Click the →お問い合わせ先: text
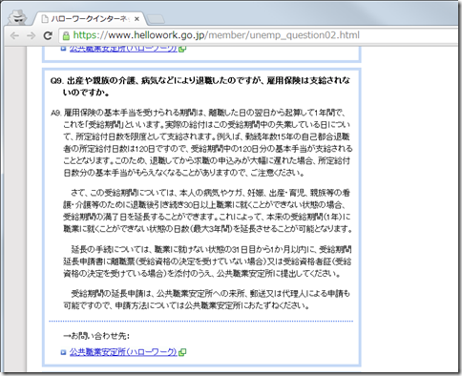Viewport: 462px width, 376px height. pyautogui.click(x=96, y=336)
